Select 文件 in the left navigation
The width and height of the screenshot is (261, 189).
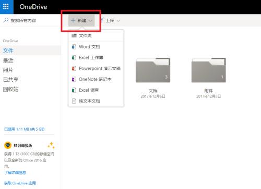click(x=30, y=51)
